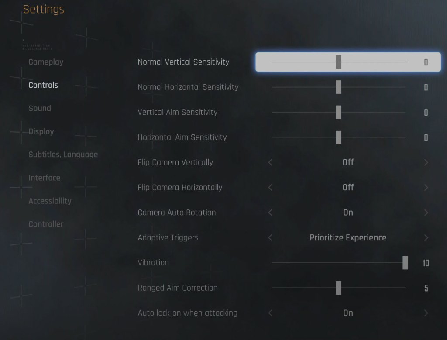The image size is (447, 340).
Task: Click the right chevron for Flip Camera Vertically
Action: point(426,162)
